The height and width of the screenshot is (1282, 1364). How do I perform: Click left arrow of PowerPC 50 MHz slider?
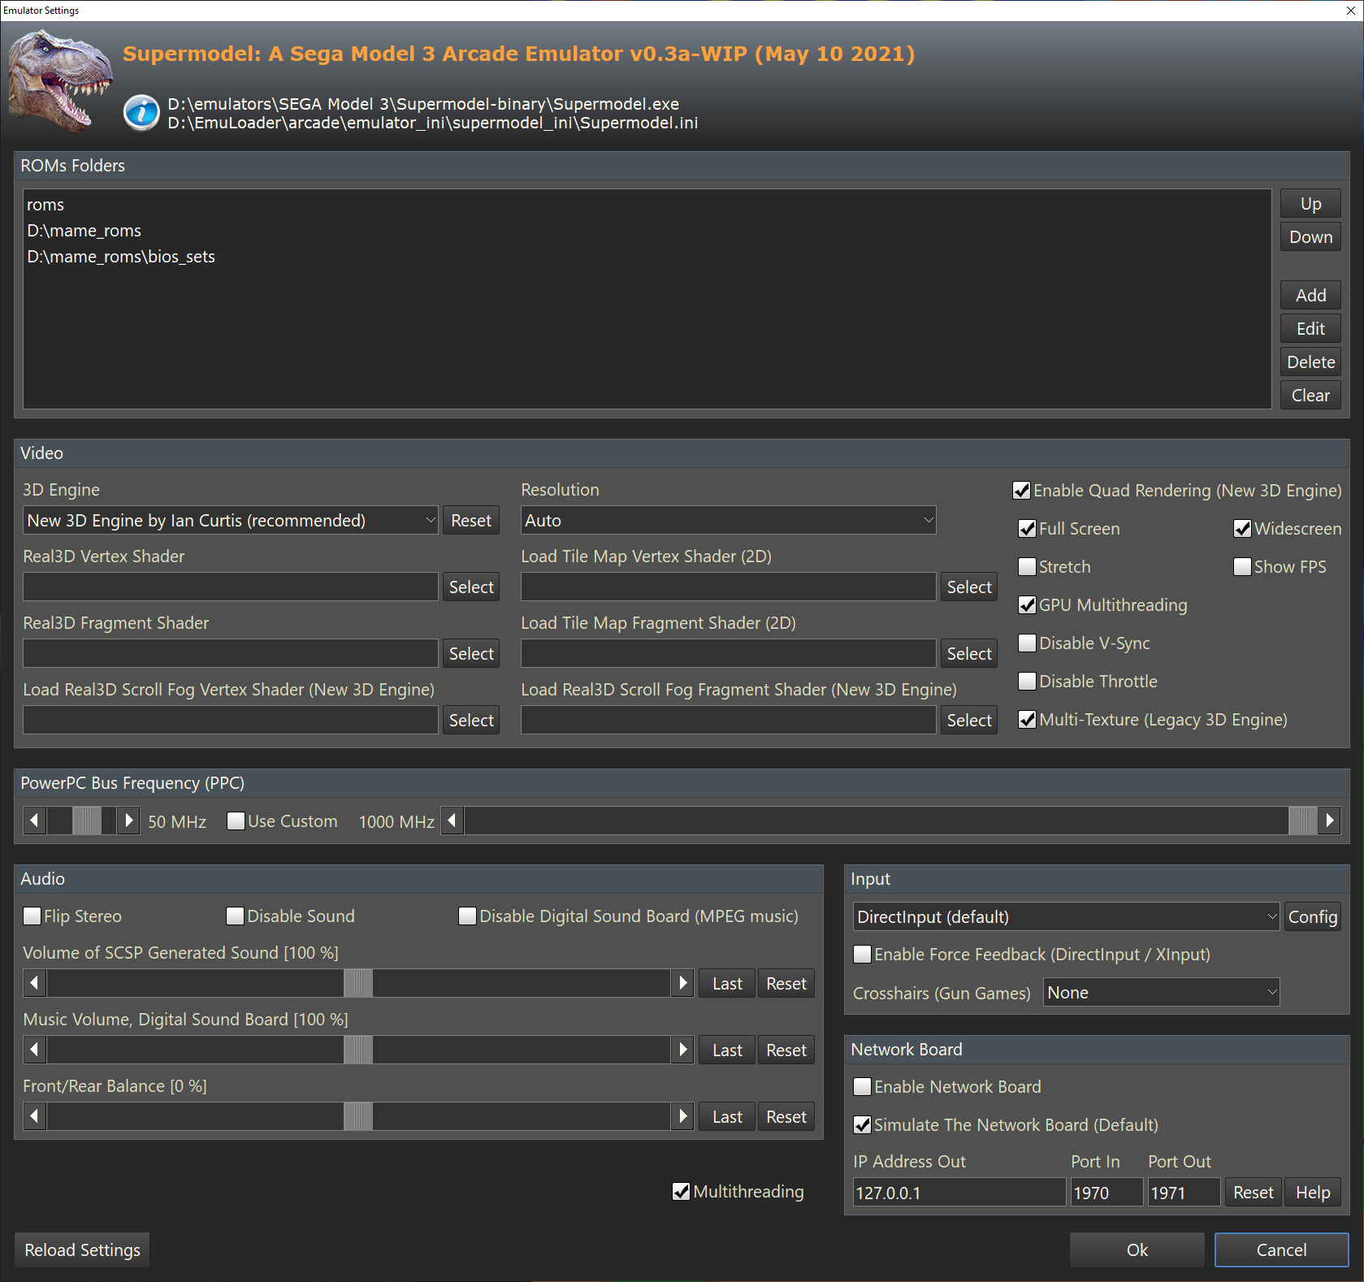tap(34, 821)
